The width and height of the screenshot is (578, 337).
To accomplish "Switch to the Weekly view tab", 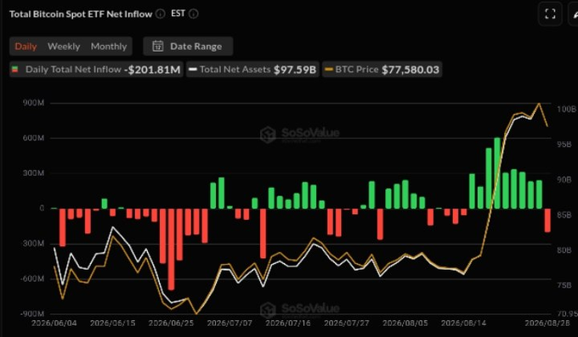I will (64, 47).
